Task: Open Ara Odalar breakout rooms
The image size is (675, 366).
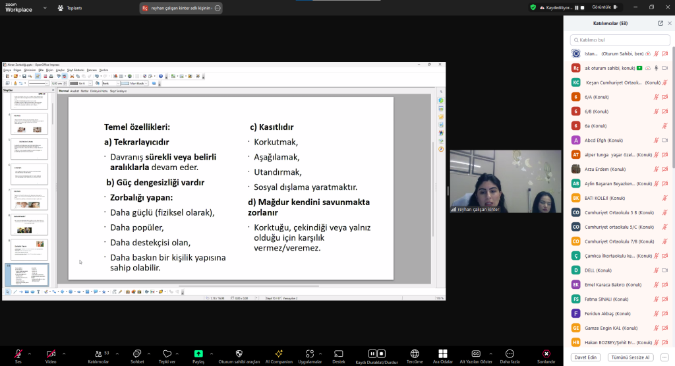Action: coord(443,354)
